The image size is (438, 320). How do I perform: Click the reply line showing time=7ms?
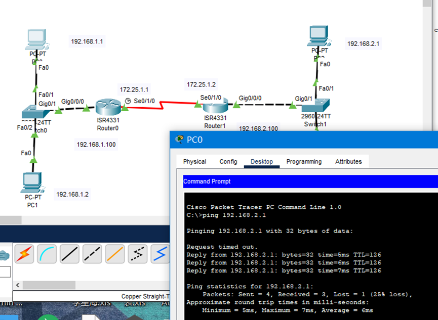coord(284,270)
